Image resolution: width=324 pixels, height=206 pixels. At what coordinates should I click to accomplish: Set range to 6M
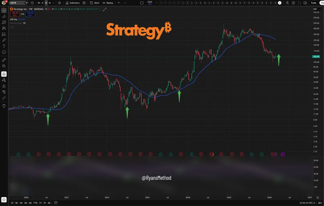30,203
